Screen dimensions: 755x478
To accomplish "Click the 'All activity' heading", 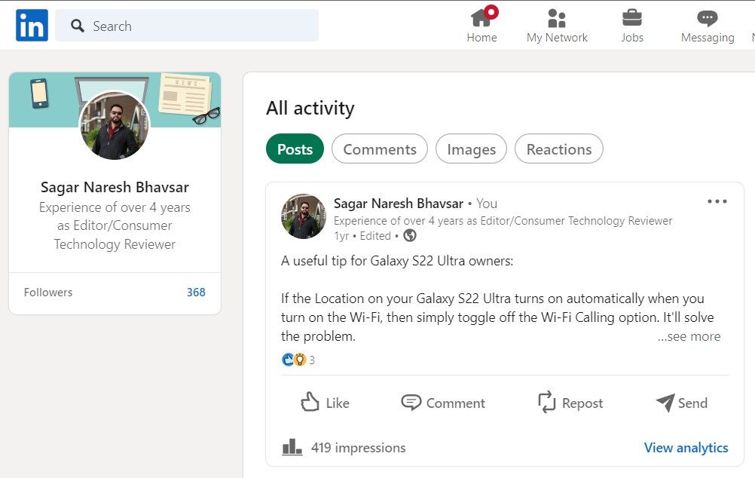I will point(310,108).
